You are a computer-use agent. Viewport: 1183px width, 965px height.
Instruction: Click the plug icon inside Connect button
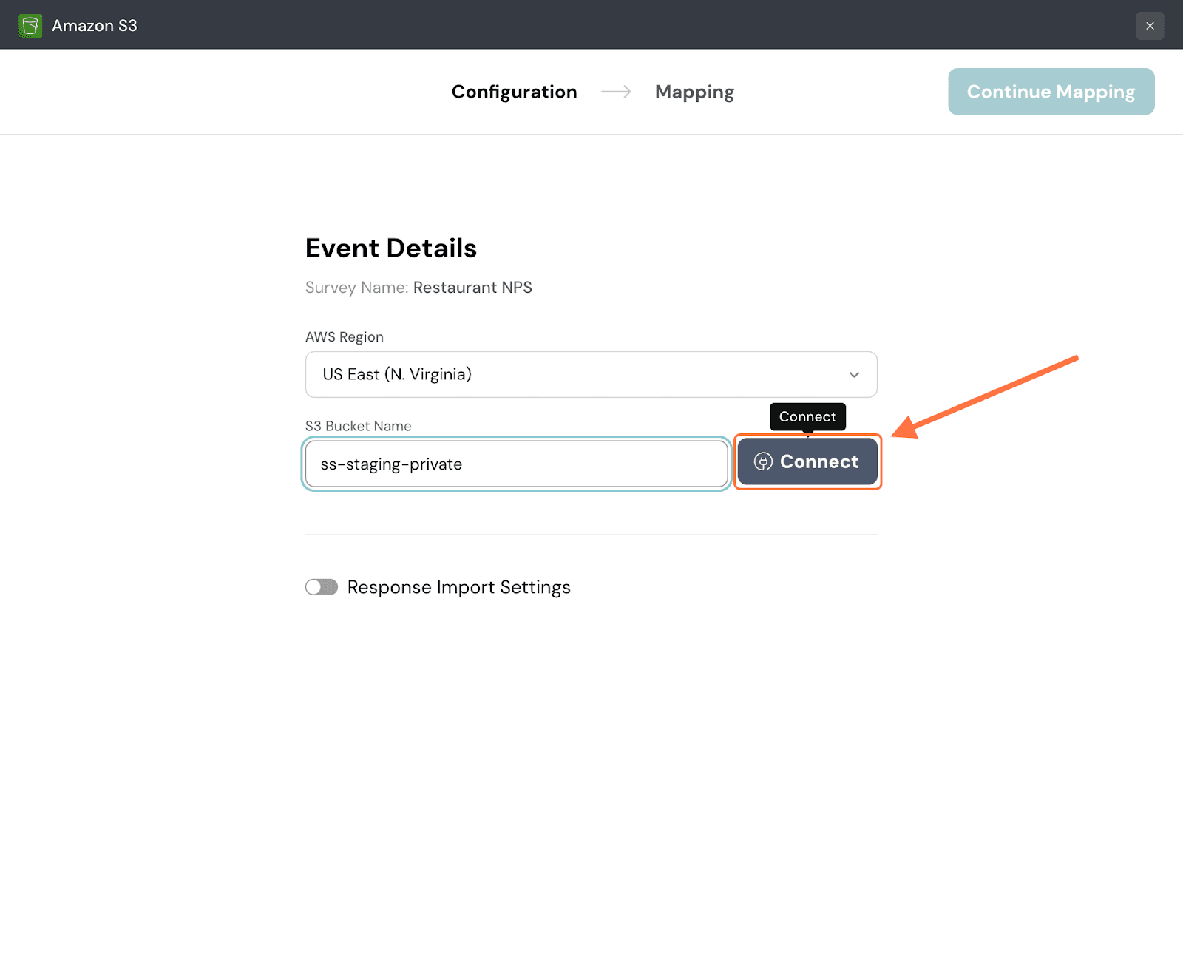(763, 462)
